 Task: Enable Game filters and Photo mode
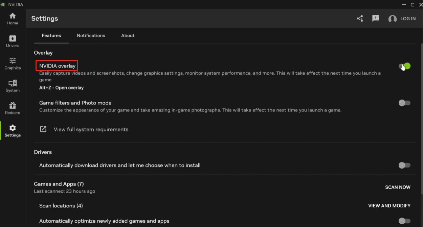tap(404, 103)
